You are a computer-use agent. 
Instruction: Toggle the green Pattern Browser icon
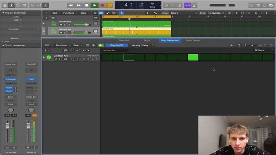[x=100, y=45]
